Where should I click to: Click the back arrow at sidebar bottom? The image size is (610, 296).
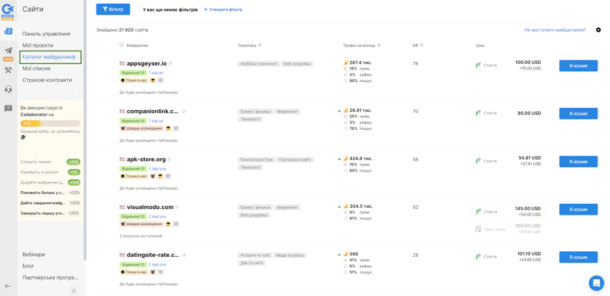[7, 286]
